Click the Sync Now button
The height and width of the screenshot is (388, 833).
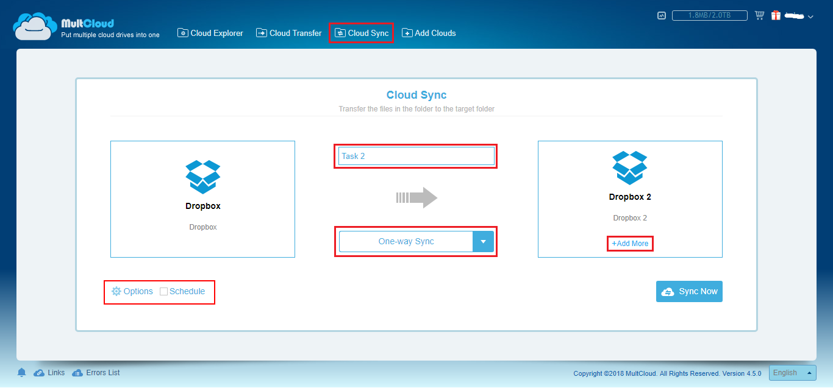point(689,291)
